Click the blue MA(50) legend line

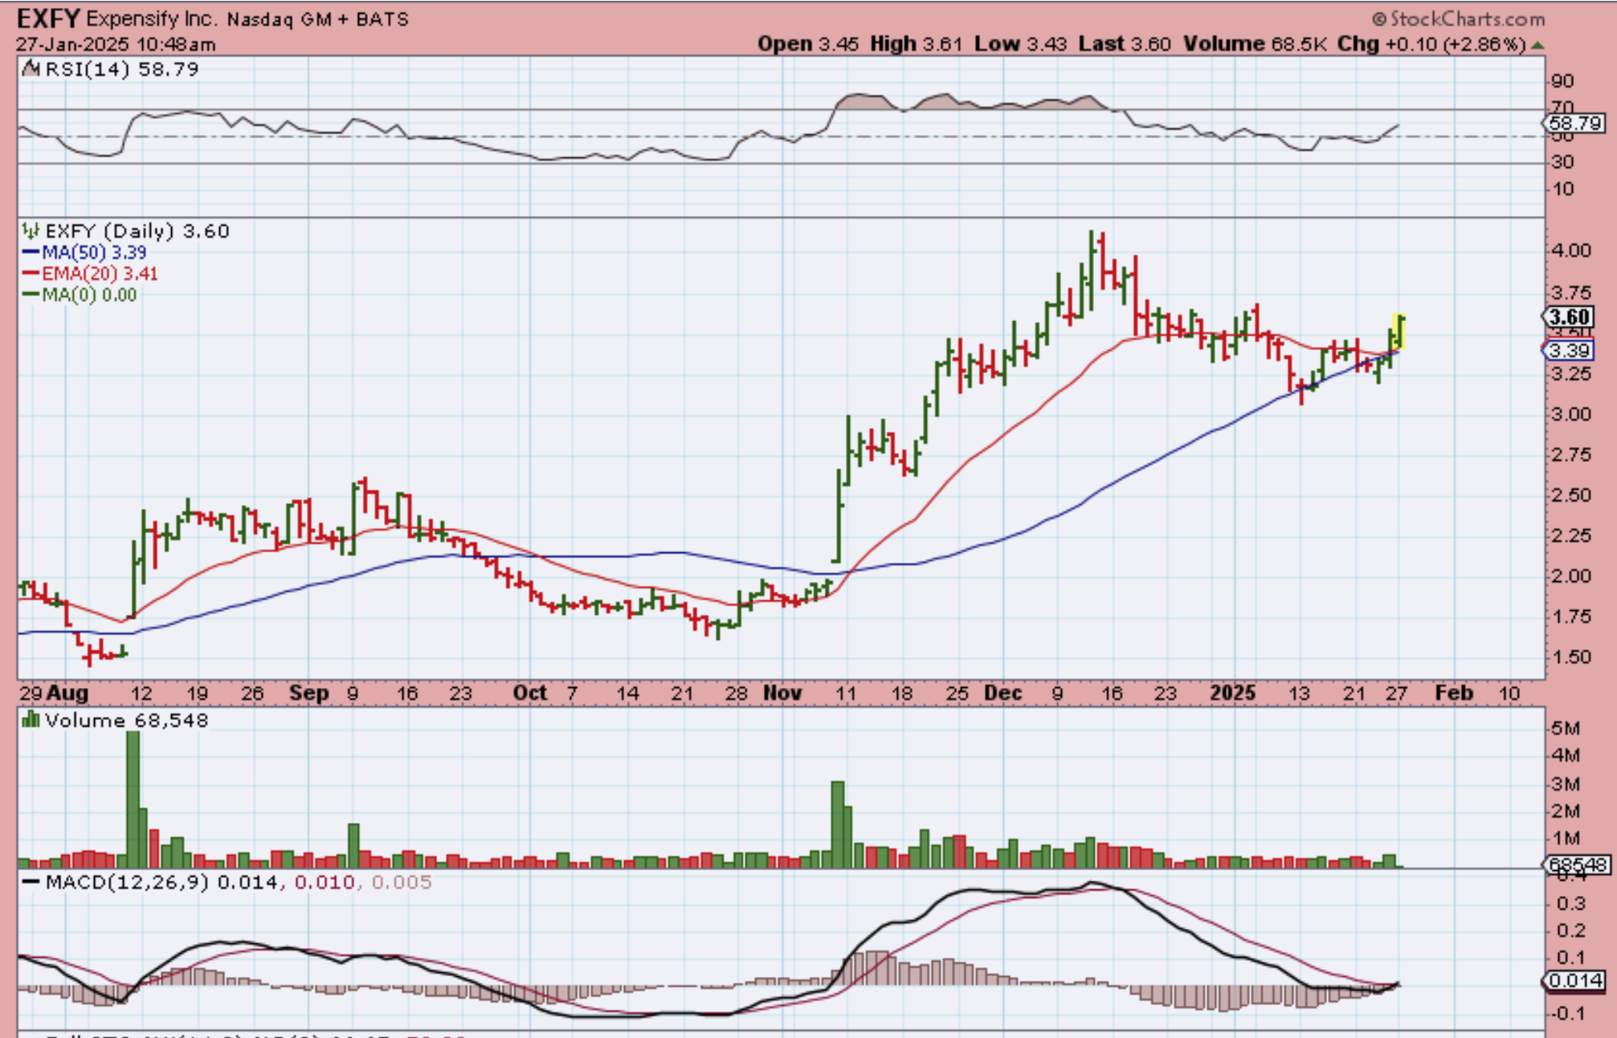click(x=31, y=253)
